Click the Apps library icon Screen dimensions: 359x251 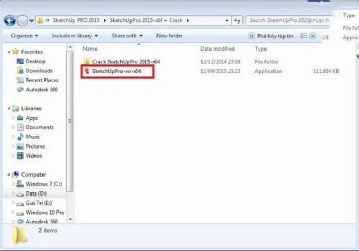point(20,118)
